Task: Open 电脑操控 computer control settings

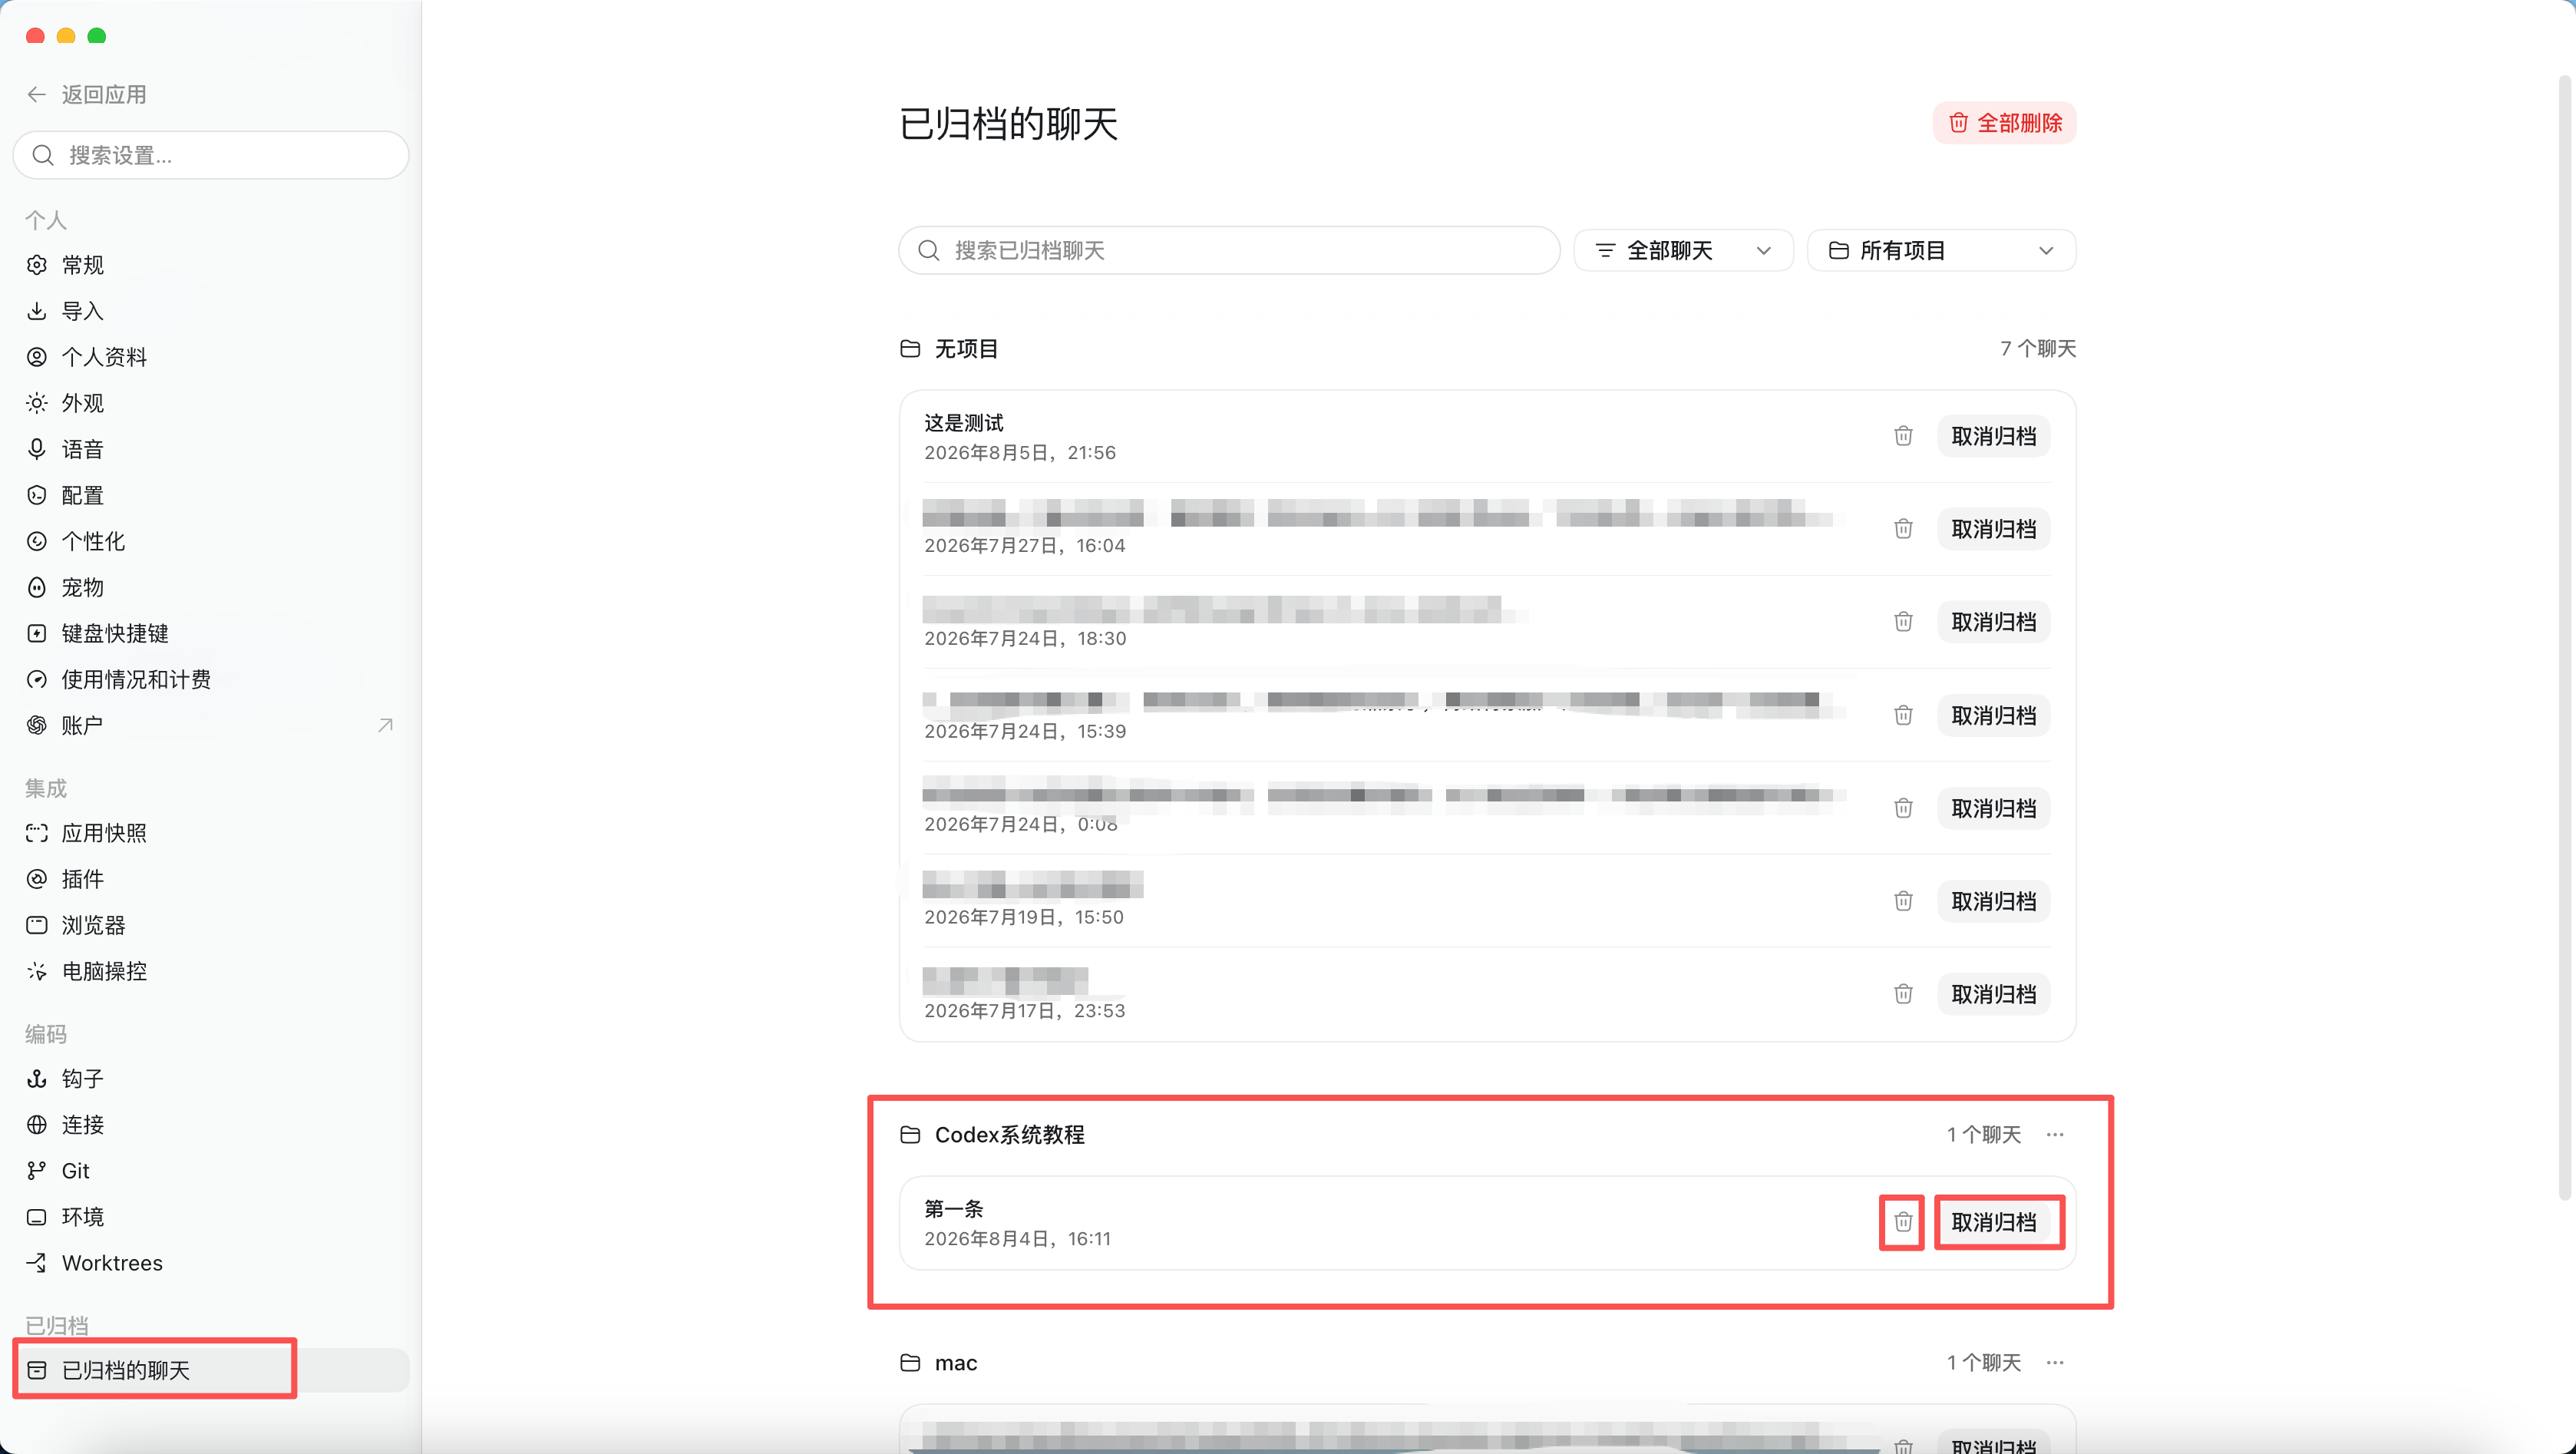Action: (x=211, y=971)
